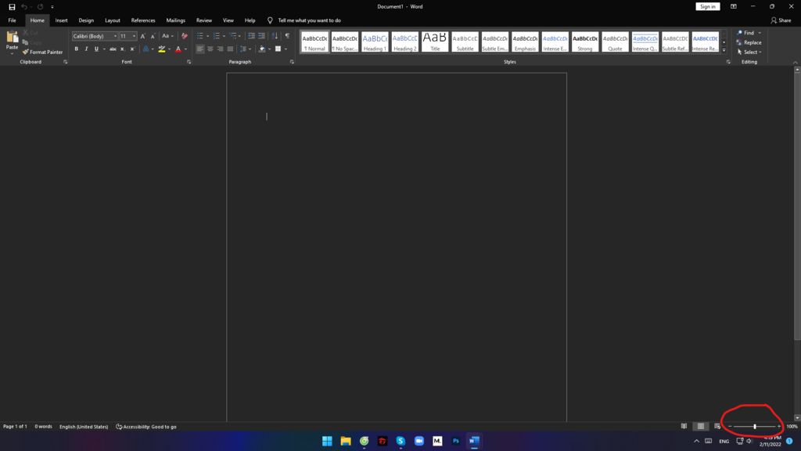Increase font size with Grow Font
801x451 pixels.
coord(142,36)
